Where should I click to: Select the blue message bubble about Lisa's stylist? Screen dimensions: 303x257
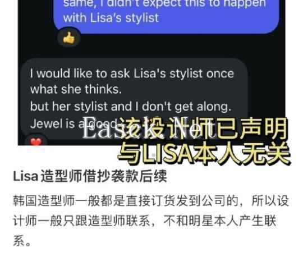click(x=167, y=16)
